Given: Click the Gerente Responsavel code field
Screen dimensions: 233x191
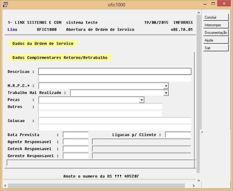Looking at the screenshot, I should 76,156.
